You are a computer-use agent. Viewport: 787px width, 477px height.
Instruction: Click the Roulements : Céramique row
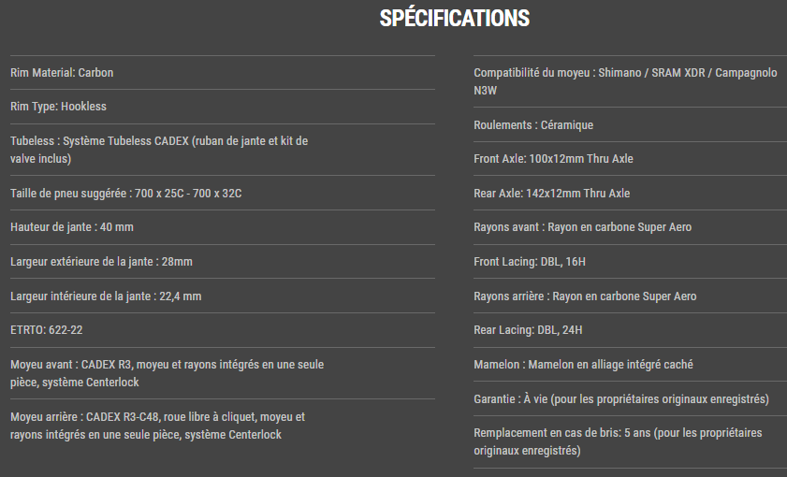tap(533, 125)
